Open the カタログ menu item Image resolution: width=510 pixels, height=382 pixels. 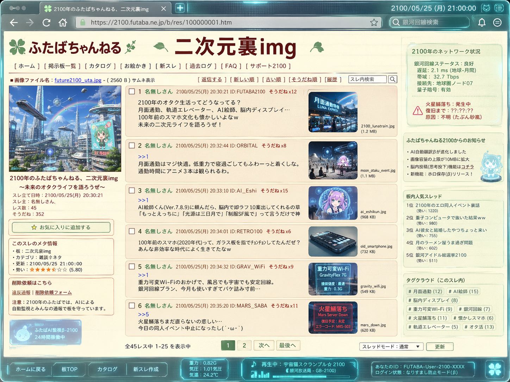tap(100, 66)
